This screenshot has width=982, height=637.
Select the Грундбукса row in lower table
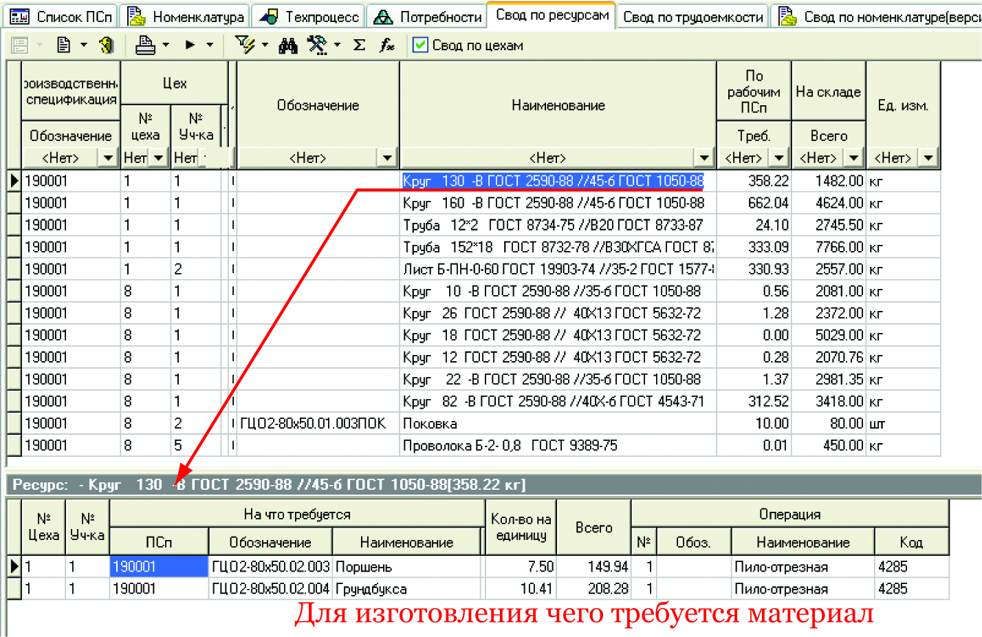click(x=371, y=589)
